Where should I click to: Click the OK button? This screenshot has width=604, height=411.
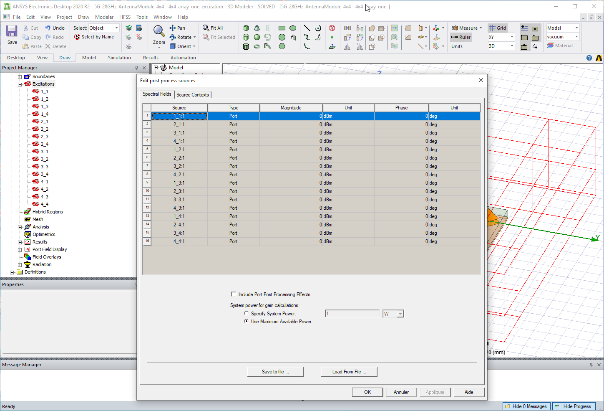click(367, 392)
